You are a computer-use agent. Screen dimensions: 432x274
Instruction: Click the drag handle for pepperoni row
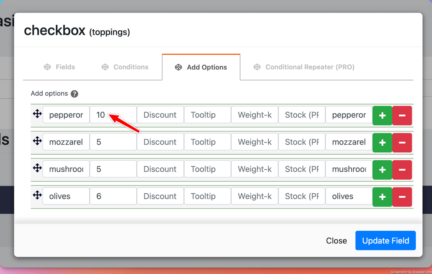[37, 114]
